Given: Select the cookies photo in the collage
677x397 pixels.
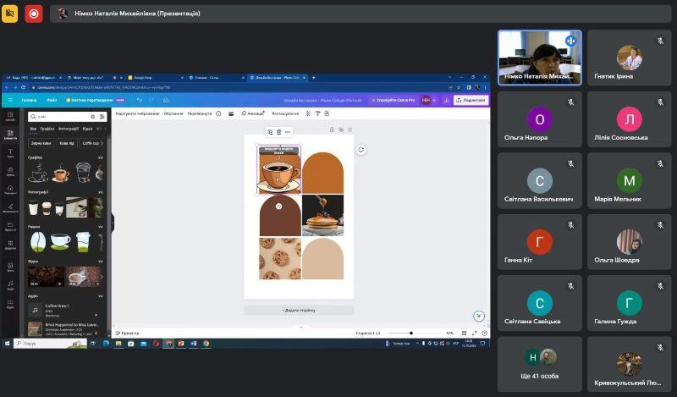Looking at the screenshot, I should pos(280,258).
